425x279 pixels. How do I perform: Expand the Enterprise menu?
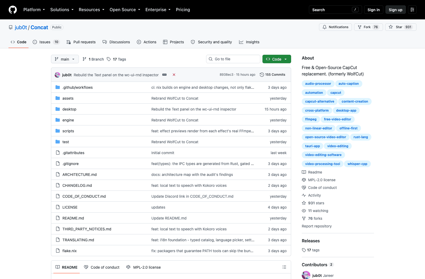pos(158,10)
